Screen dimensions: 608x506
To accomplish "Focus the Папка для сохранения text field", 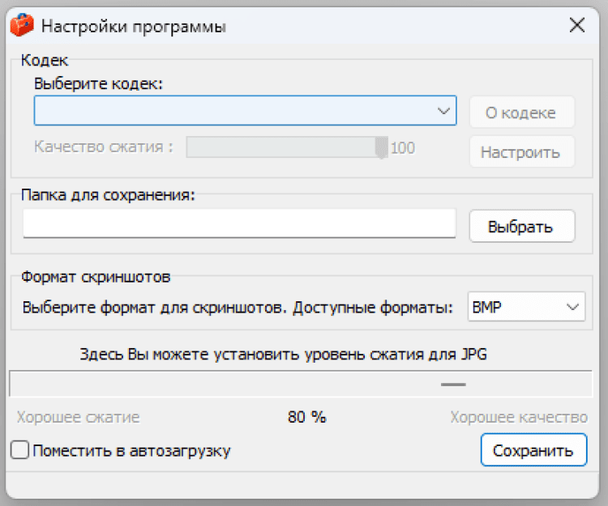I will pos(240,224).
